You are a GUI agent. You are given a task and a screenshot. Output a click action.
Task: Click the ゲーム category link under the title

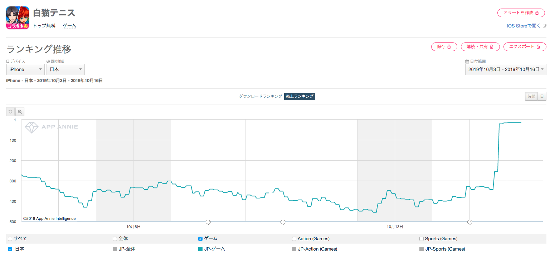coord(69,26)
